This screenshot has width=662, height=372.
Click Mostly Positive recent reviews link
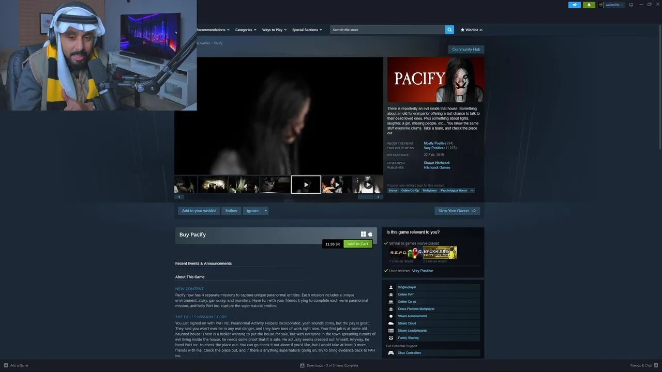pos(435,143)
